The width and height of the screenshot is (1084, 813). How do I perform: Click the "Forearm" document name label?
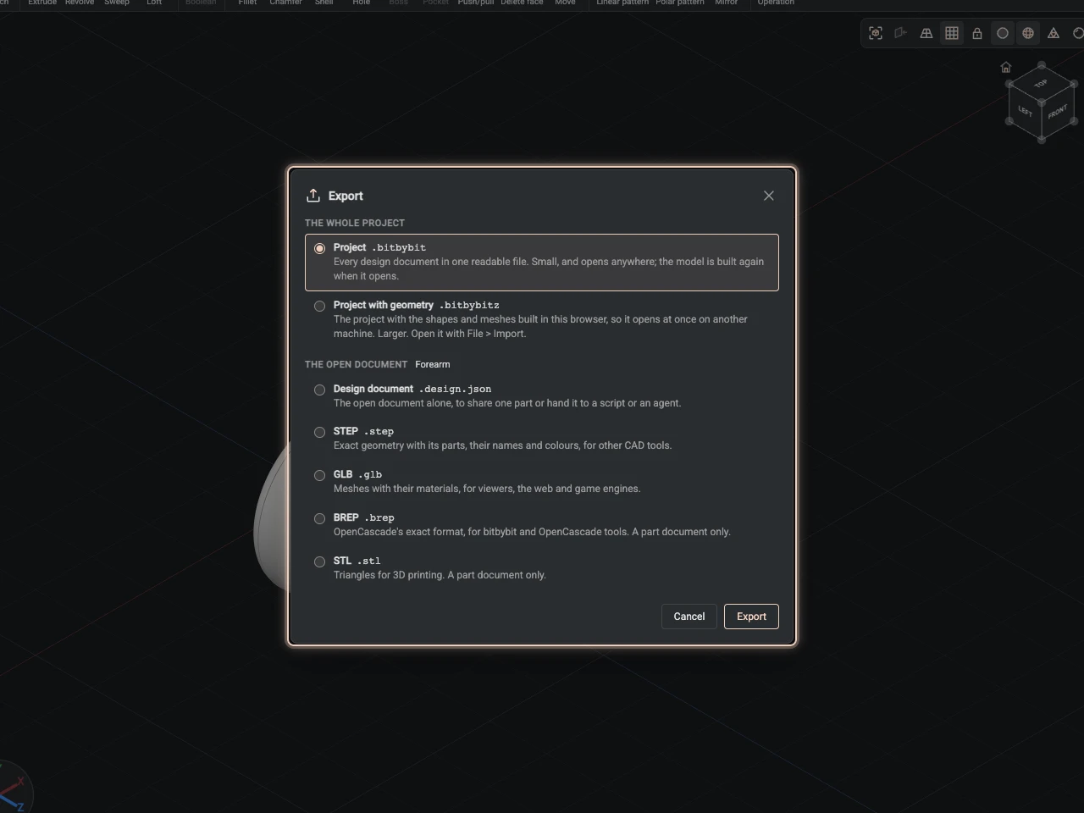433,364
